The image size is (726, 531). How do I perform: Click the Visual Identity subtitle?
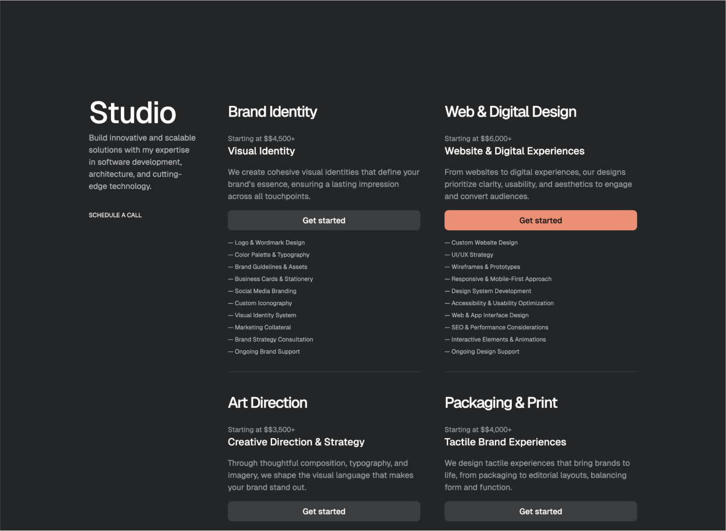point(261,151)
